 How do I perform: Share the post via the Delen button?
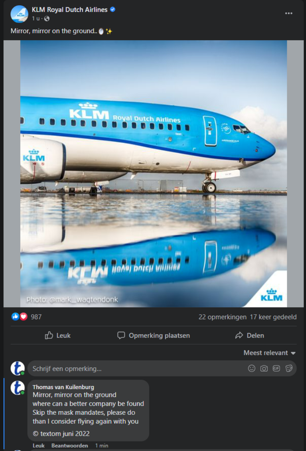pyautogui.click(x=249, y=335)
